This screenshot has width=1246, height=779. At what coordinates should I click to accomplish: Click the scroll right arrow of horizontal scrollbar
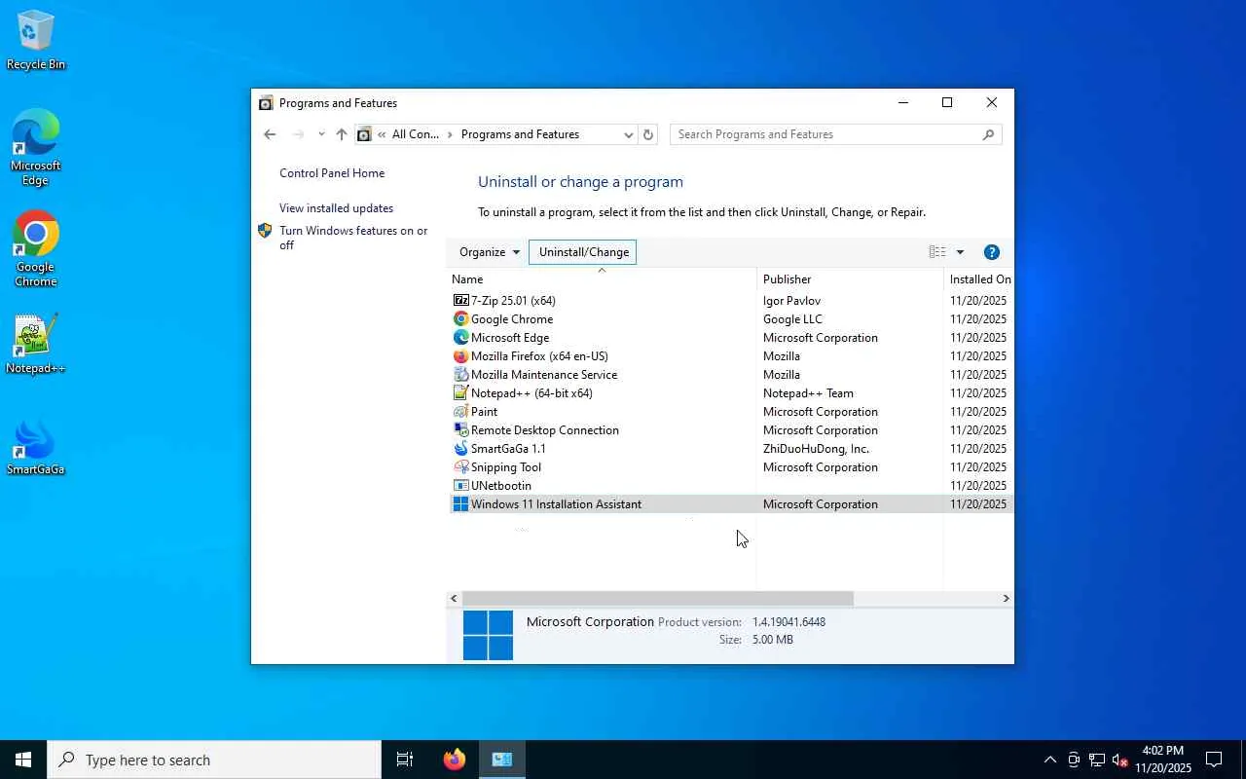[1006, 599]
